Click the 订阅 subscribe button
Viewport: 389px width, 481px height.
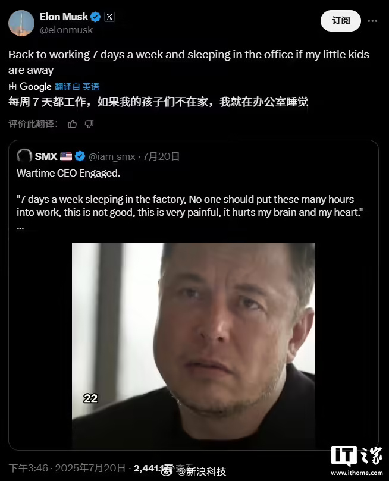tap(341, 21)
